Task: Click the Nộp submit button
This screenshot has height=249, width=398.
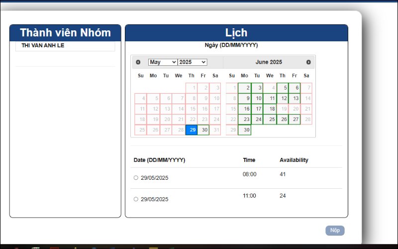Action: coord(335,231)
